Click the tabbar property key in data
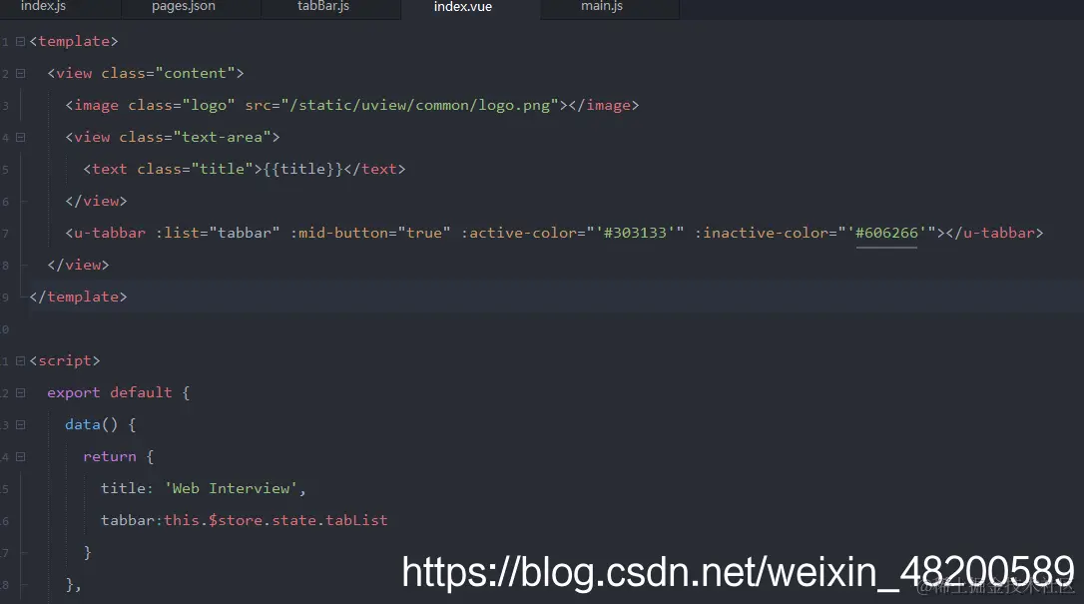The width and height of the screenshot is (1084, 604). pos(127,520)
